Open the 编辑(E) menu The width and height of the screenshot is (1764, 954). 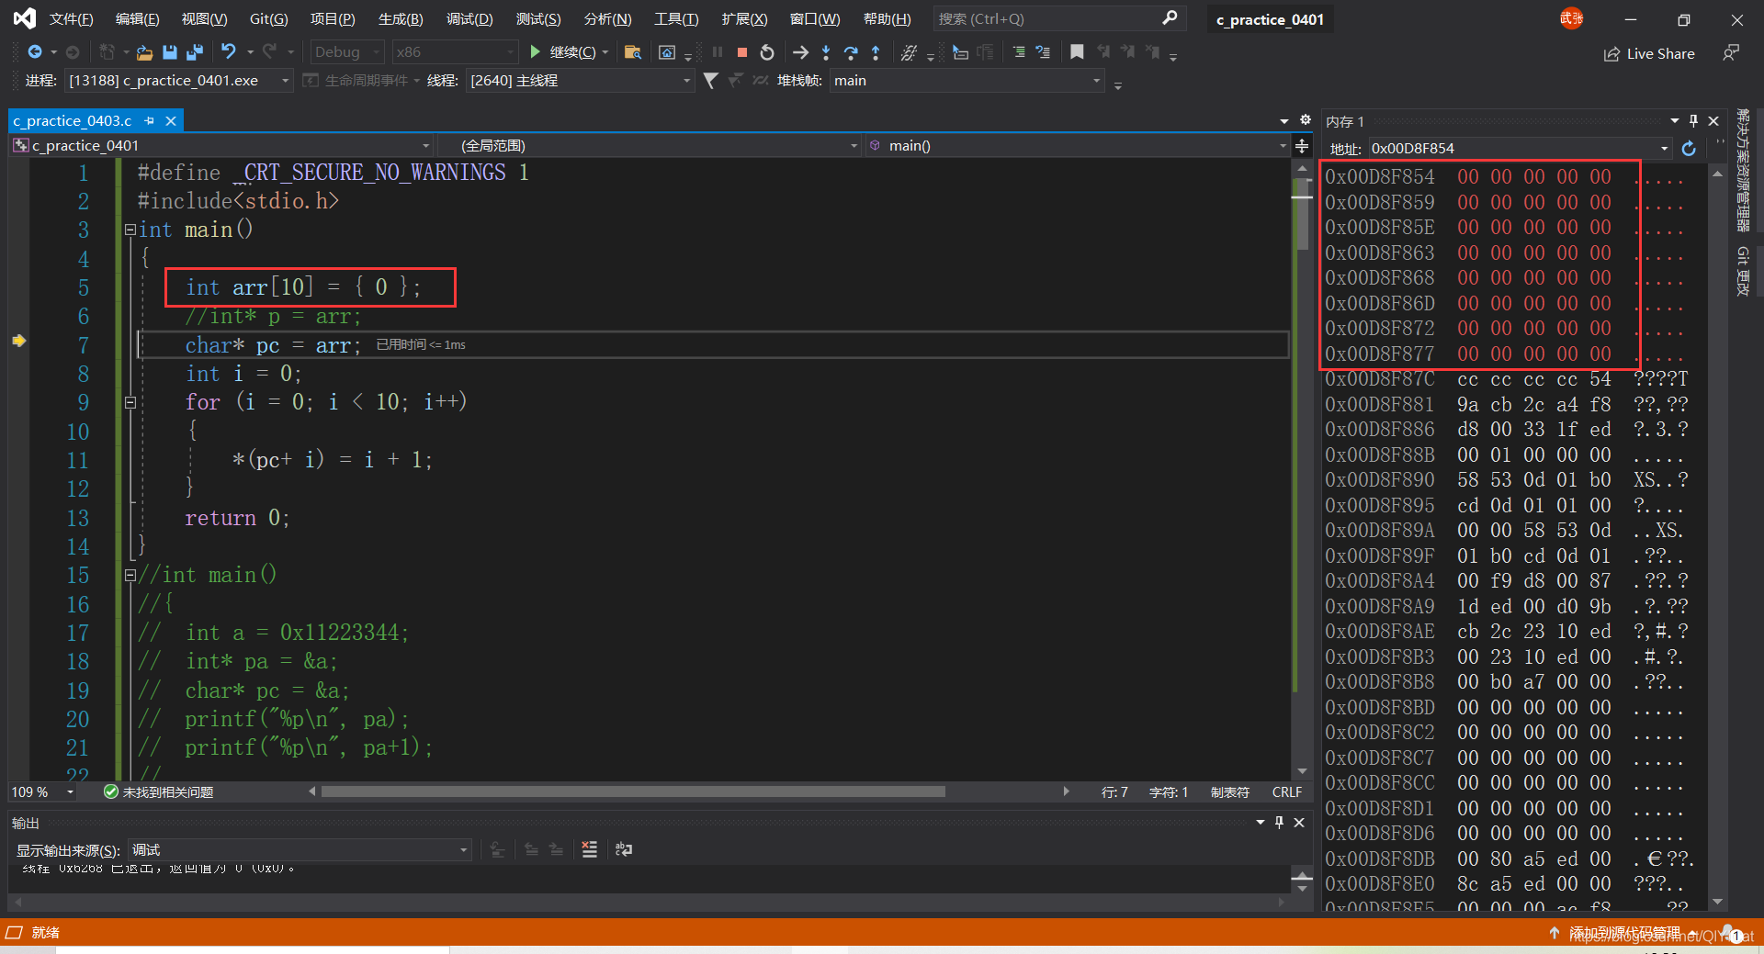138,18
